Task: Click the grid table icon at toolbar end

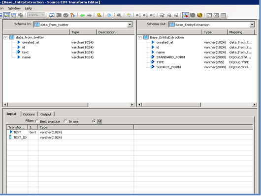Action: pyautogui.click(x=223, y=15)
